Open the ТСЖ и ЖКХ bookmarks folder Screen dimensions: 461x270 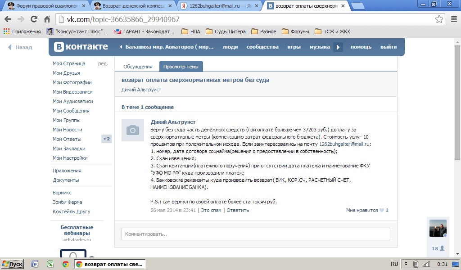[x=332, y=31]
